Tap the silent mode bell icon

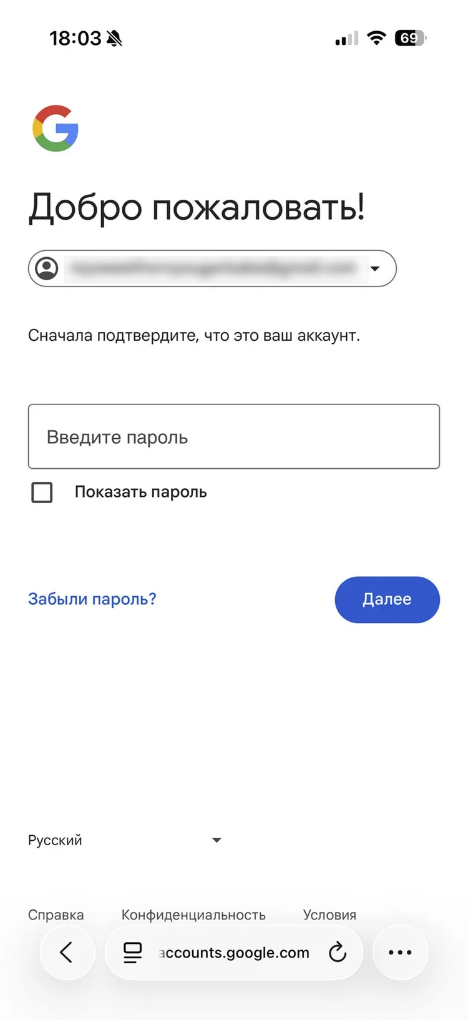tap(115, 39)
